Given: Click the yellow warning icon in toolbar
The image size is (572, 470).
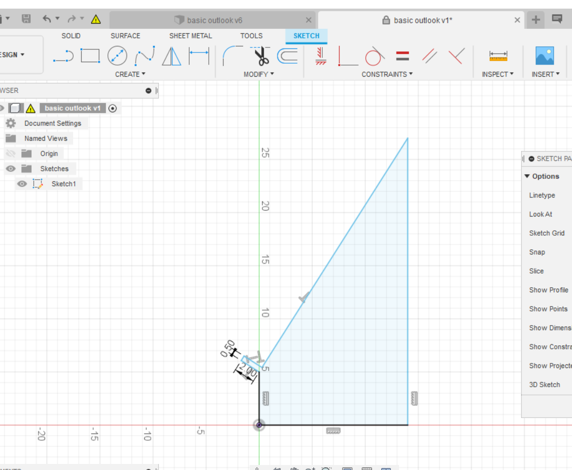Looking at the screenshot, I should tap(96, 19).
